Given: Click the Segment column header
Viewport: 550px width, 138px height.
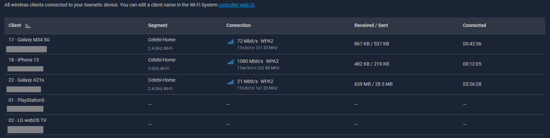Looking at the screenshot, I should [158, 25].
